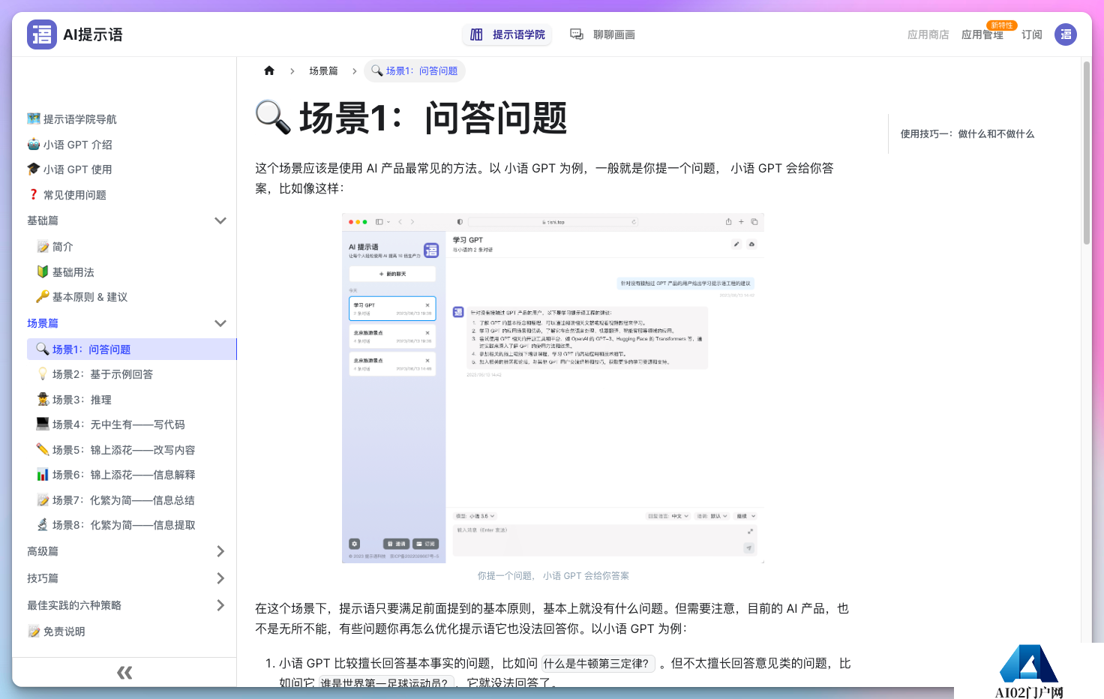Image resolution: width=1104 pixels, height=699 pixels.
Task: Open 场景5: 锦上添花——改写内容
Action: click(115, 450)
